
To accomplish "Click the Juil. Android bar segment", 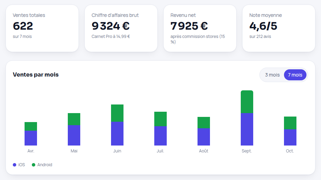I will point(160,119).
